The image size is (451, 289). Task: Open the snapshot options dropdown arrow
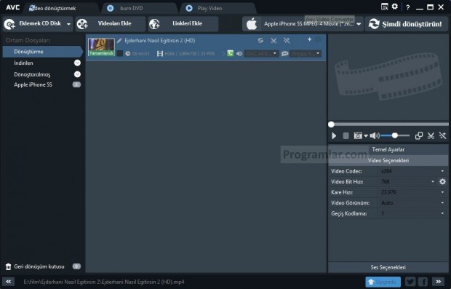tap(366, 136)
